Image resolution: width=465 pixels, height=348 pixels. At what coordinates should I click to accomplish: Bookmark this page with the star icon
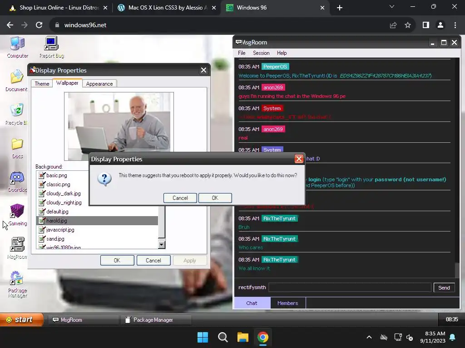pyautogui.click(x=408, y=25)
